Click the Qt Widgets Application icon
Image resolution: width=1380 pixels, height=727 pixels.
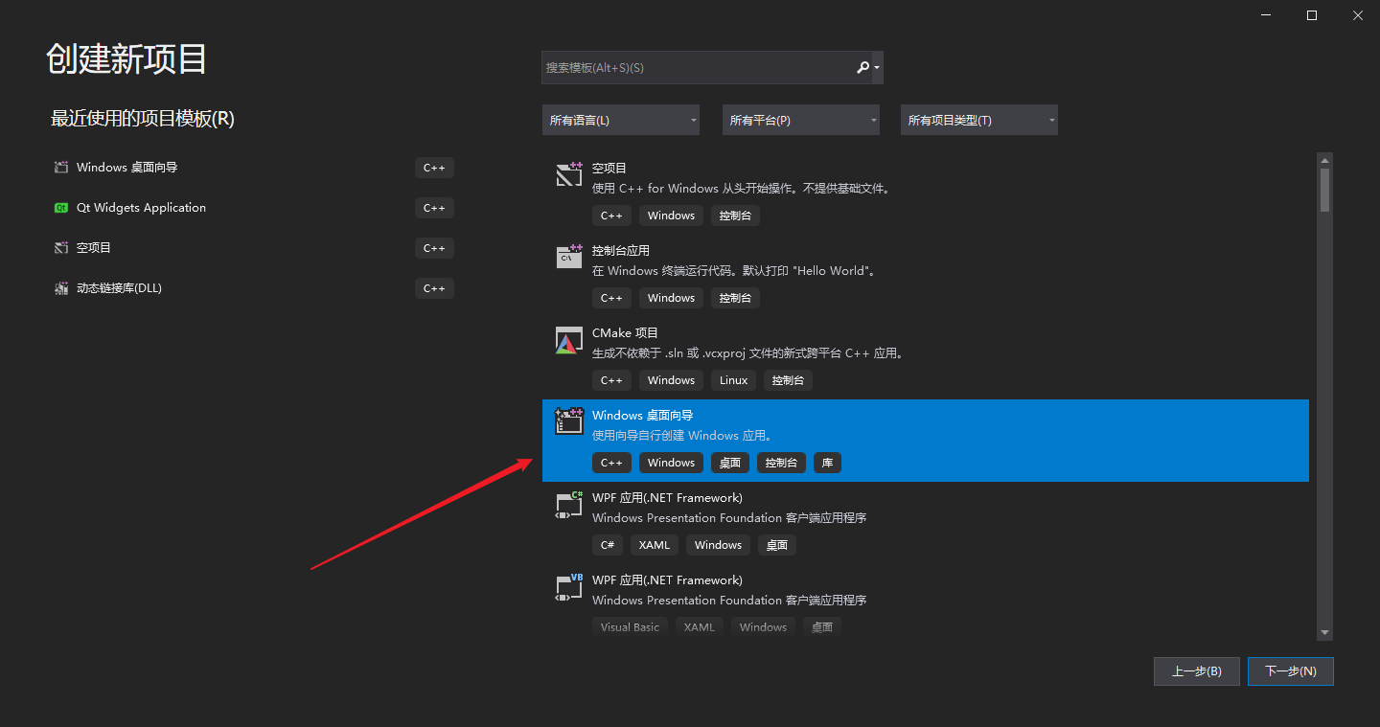pyautogui.click(x=61, y=208)
